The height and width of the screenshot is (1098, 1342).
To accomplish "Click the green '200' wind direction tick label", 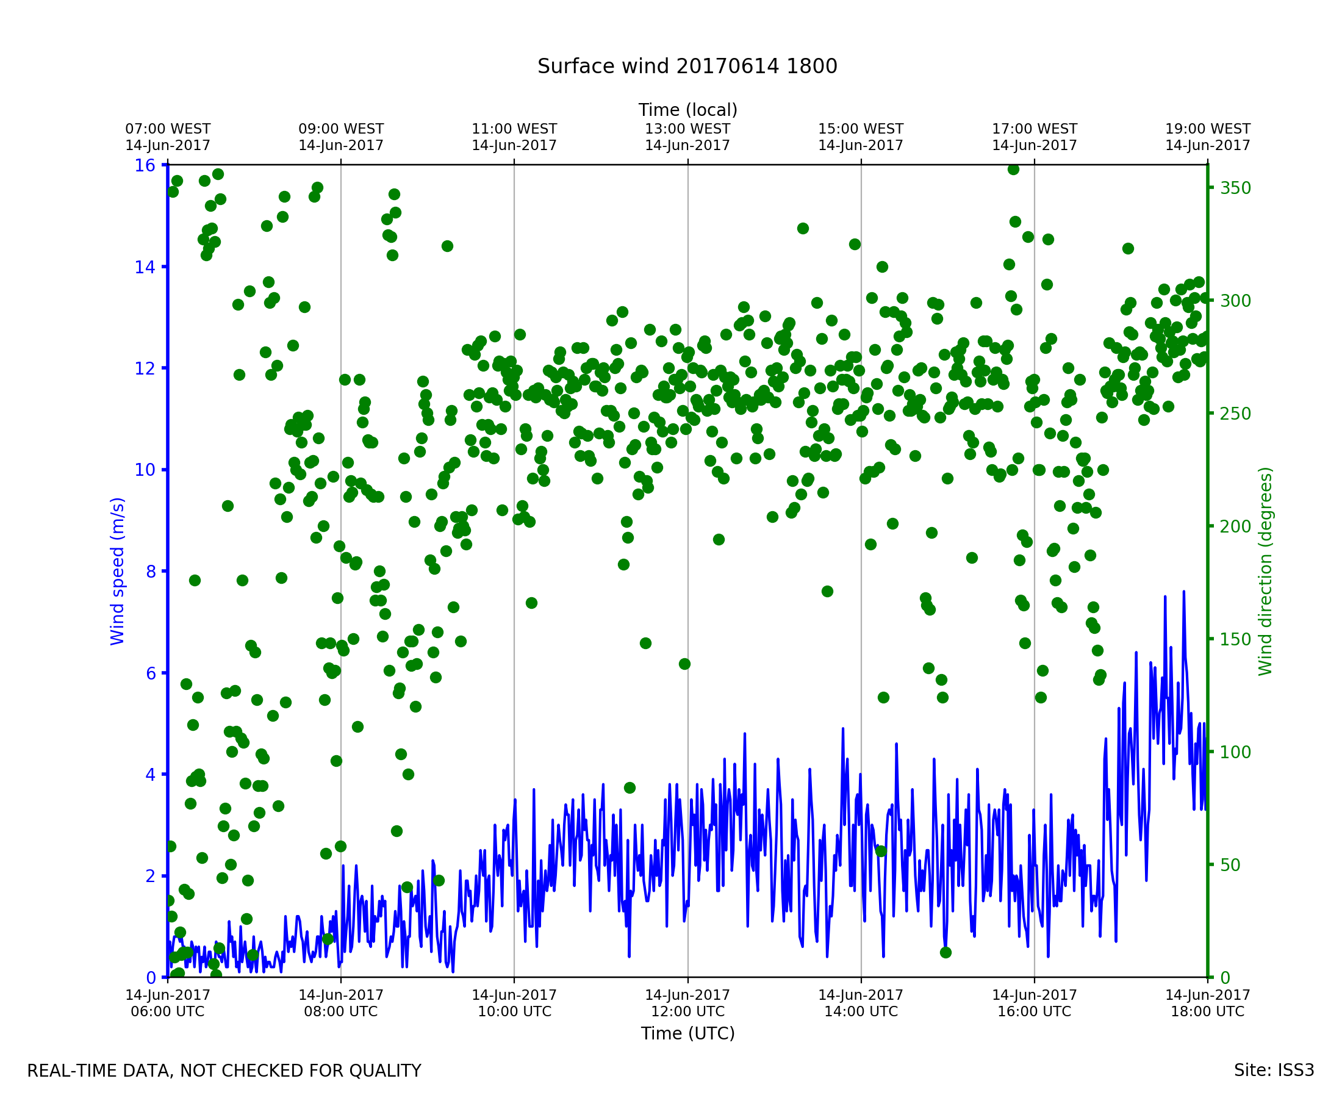I will (1235, 526).
